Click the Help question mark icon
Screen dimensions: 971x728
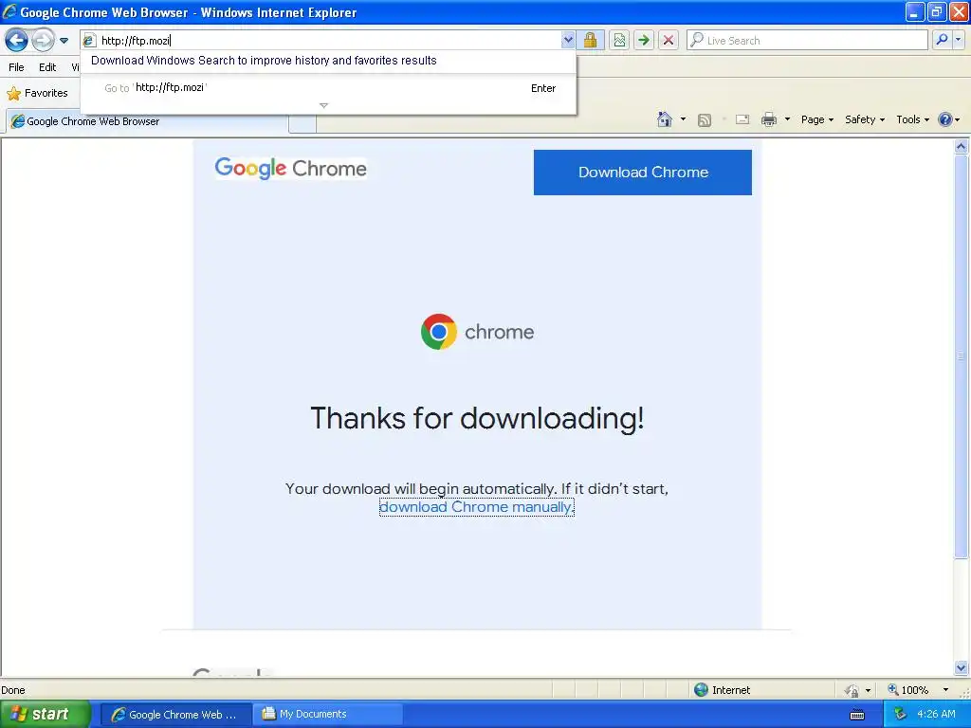click(945, 119)
